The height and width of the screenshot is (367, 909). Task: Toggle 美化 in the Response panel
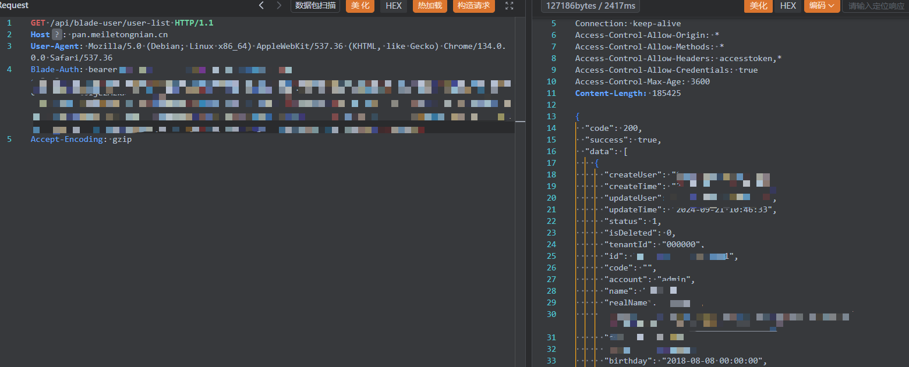(758, 6)
